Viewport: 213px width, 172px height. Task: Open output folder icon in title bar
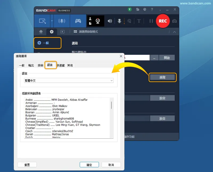(138, 9)
